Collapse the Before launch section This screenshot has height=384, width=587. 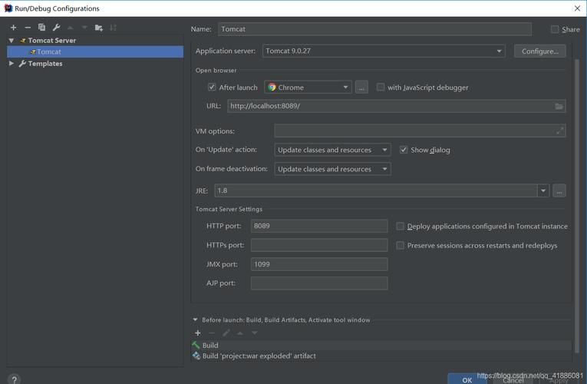point(195,319)
